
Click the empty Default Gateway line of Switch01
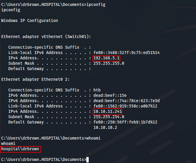(49, 69)
